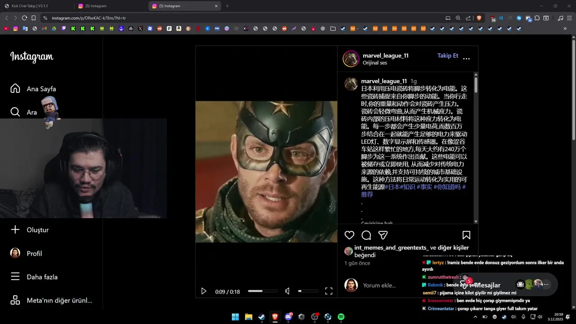This screenshot has height=324, width=576.
Task: Open the Daha fazla menu
Action: [x=34, y=277]
